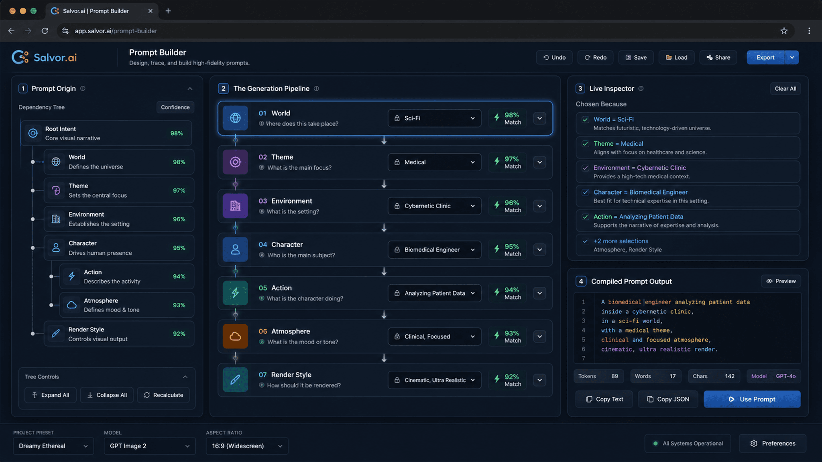Screen dimensions: 822x462
Task: Click Load in the top toolbar
Action: [677, 57]
